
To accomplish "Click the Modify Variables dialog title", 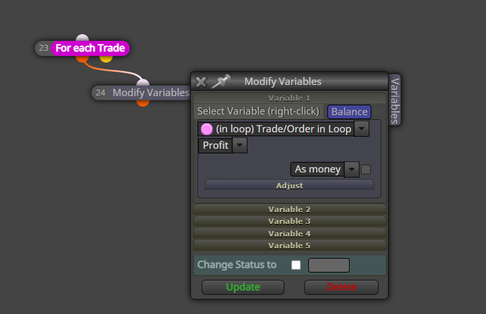I will (x=283, y=82).
